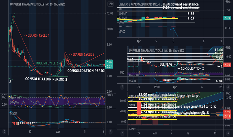The width and height of the screenshot is (233, 137).
Task: Click the MACD label on the 15-minute chart
Action: click(13, 113)
